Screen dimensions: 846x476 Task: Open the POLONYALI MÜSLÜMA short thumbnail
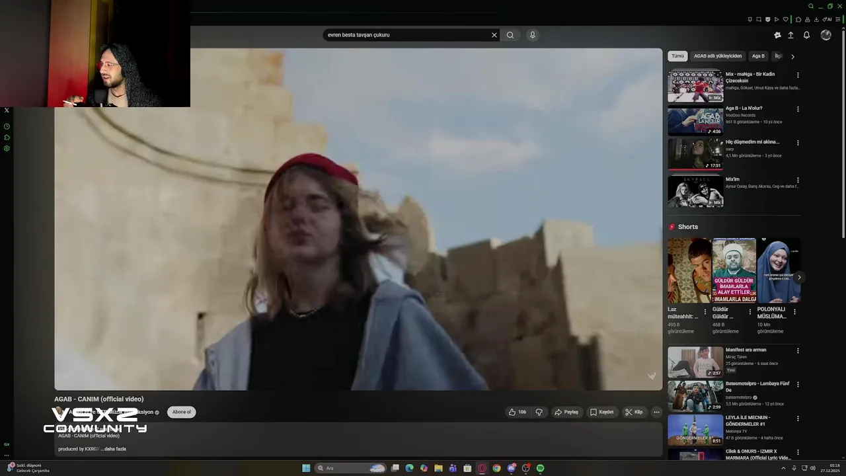[x=779, y=270]
